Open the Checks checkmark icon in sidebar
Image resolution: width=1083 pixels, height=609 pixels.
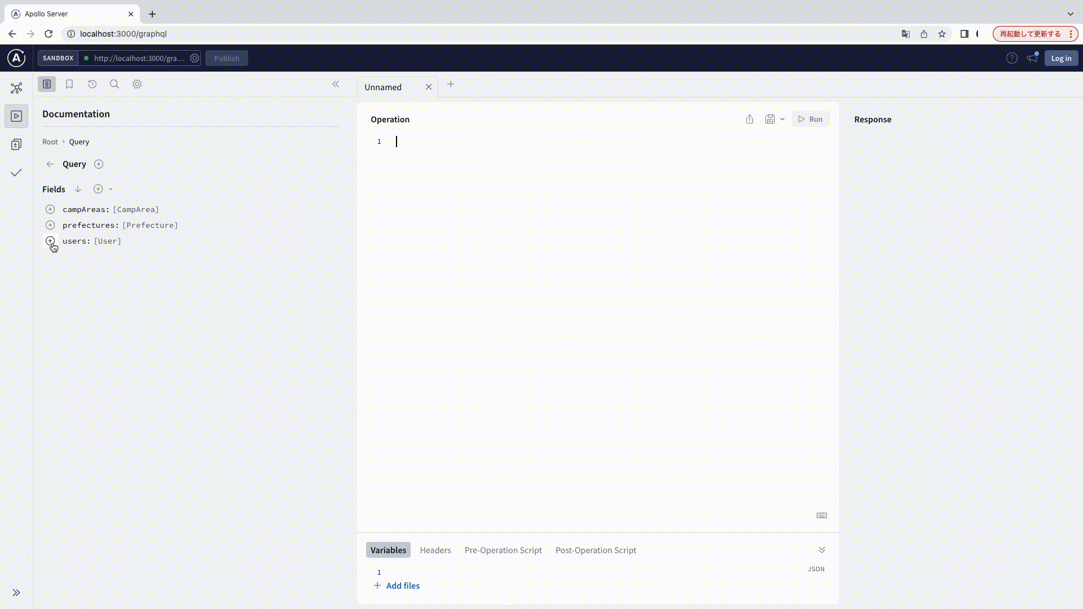(x=16, y=173)
